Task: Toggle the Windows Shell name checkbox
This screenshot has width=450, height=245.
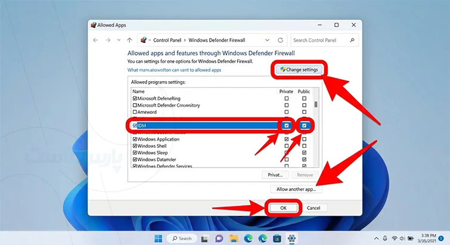Action: click(135, 146)
